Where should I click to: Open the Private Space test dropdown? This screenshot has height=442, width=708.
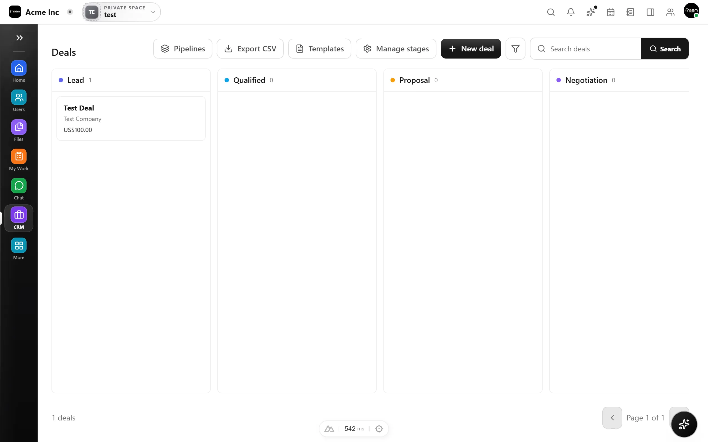[x=121, y=12]
